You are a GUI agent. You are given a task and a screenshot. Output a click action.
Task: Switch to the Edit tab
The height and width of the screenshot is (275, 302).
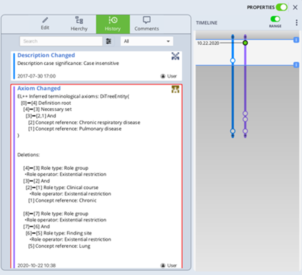coord(45,24)
